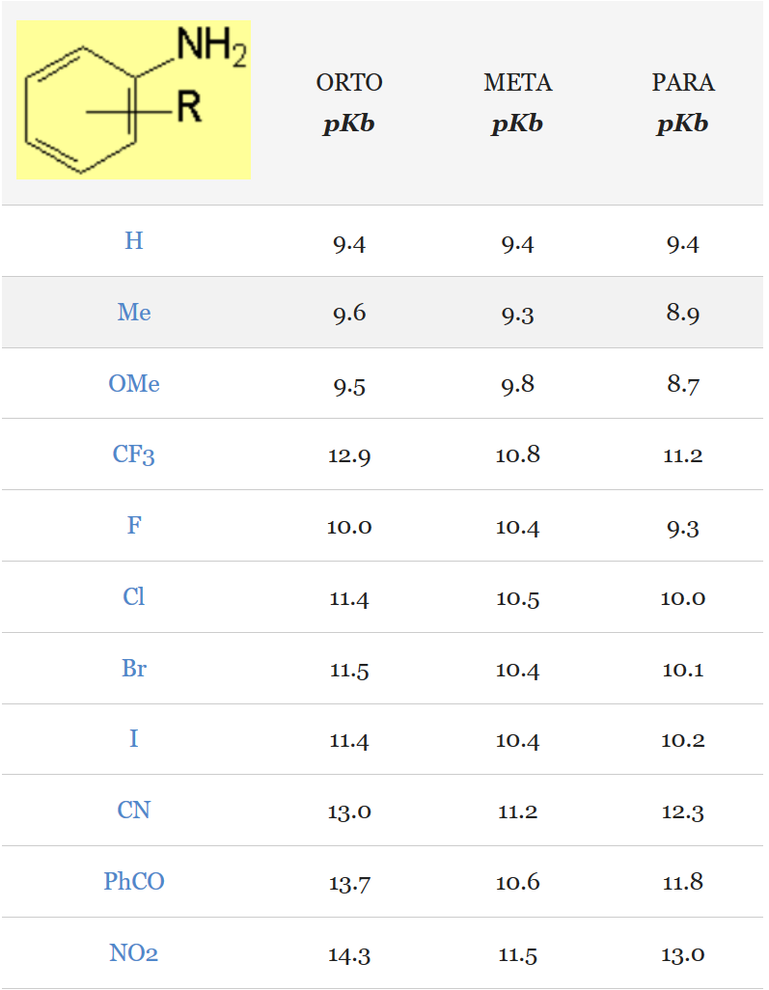Select the PARA pKb column header
The image size is (769, 990).
(x=683, y=102)
